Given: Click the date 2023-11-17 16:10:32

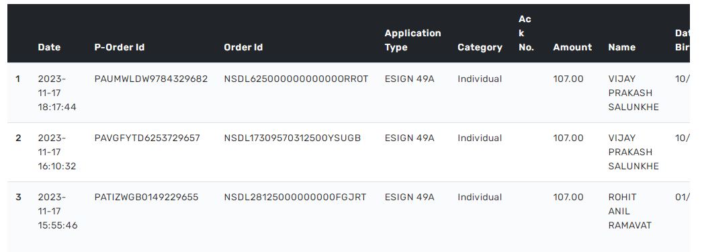Looking at the screenshot, I should (x=57, y=152).
